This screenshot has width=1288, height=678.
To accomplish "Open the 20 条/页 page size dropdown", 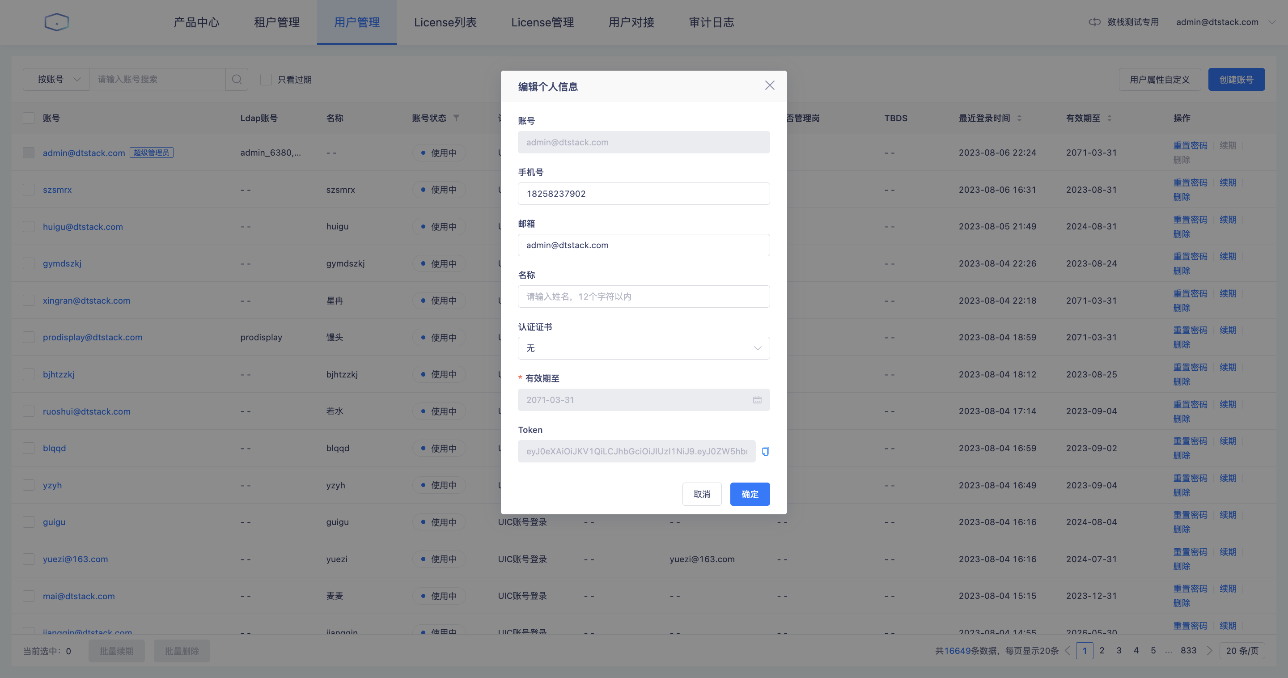I will coord(1242,651).
